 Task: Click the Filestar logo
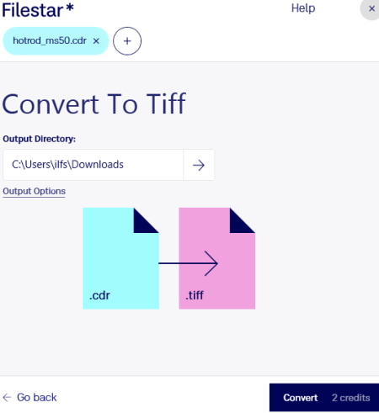click(38, 10)
